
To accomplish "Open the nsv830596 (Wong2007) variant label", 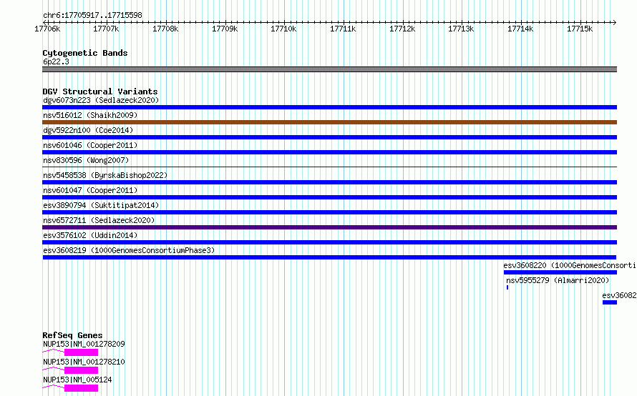I will [86, 160].
